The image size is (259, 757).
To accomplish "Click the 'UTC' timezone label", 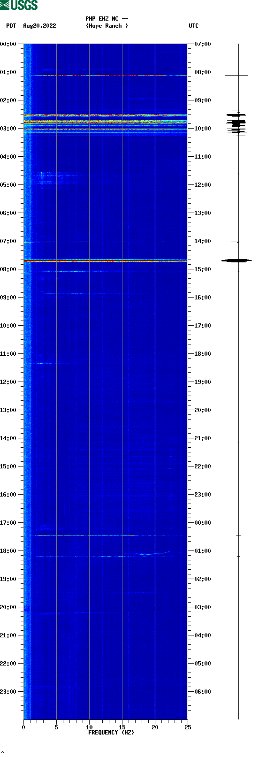I will [194, 26].
